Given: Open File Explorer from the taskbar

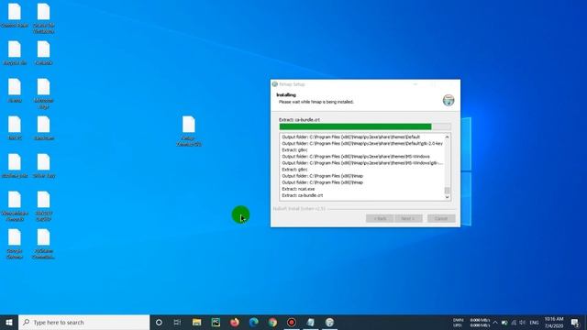Looking at the screenshot, I should pos(196,323).
